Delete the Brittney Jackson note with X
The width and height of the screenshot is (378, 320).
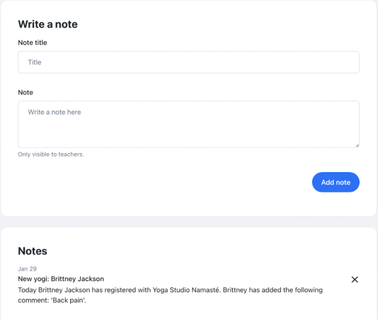tap(355, 280)
